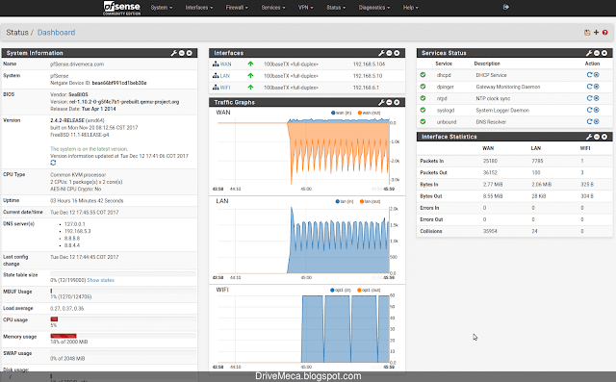Add a widget with the plus icon
616x382 pixels.
(596, 32)
